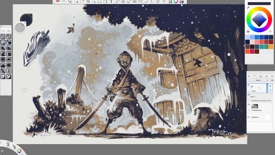Add a new layer with plus icon

249,76
